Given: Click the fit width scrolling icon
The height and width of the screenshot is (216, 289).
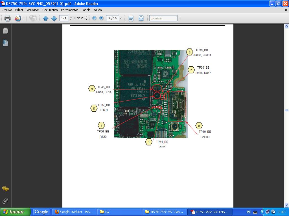Looking at the screenshot, I should coord(131,18).
